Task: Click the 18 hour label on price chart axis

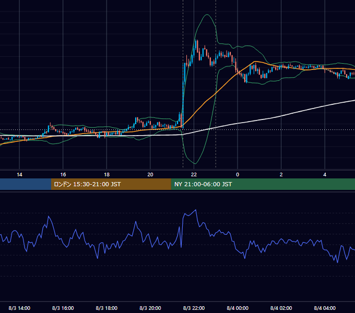Action: (x=106, y=175)
